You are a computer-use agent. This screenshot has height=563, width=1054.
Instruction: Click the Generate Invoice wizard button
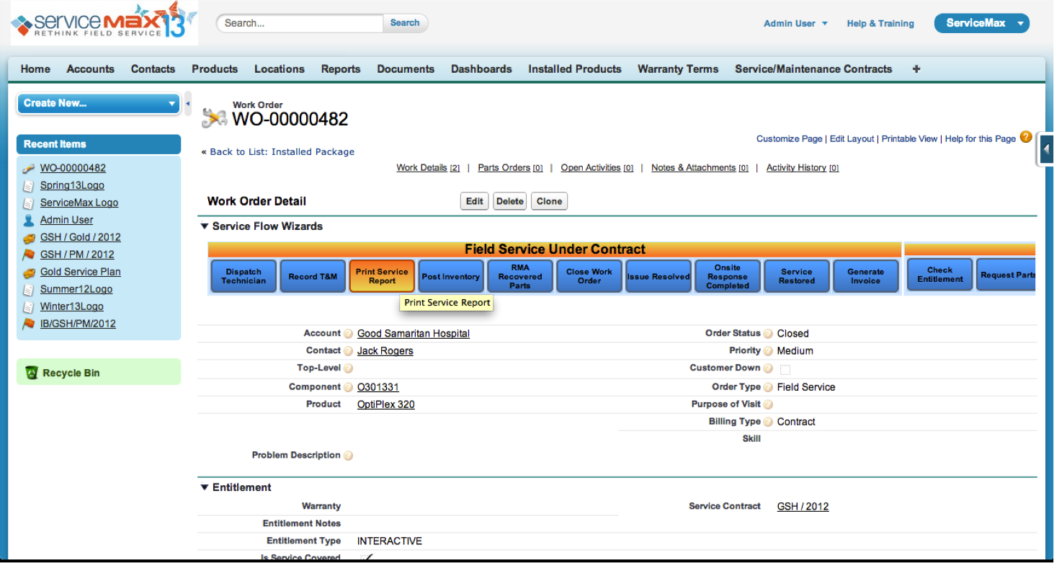(x=866, y=276)
